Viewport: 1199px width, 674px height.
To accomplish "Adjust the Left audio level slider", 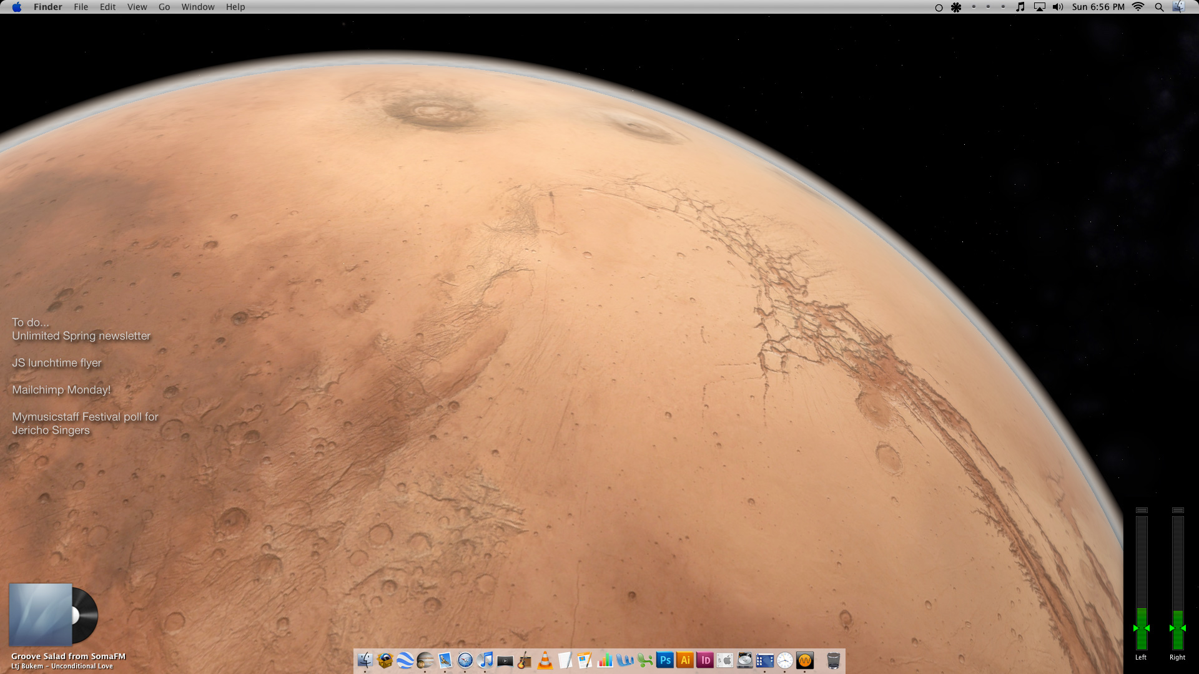I will pyautogui.click(x=1142, y=628).
